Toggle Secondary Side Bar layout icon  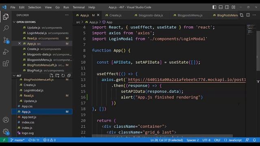[x=227, y=7]
